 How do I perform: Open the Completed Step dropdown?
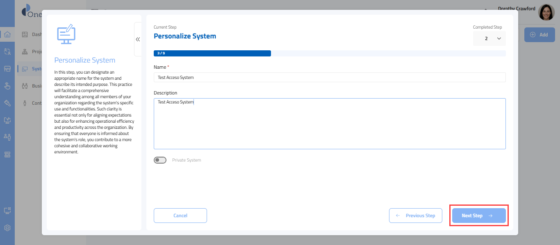pyautogui.click(x=489, y=38)
